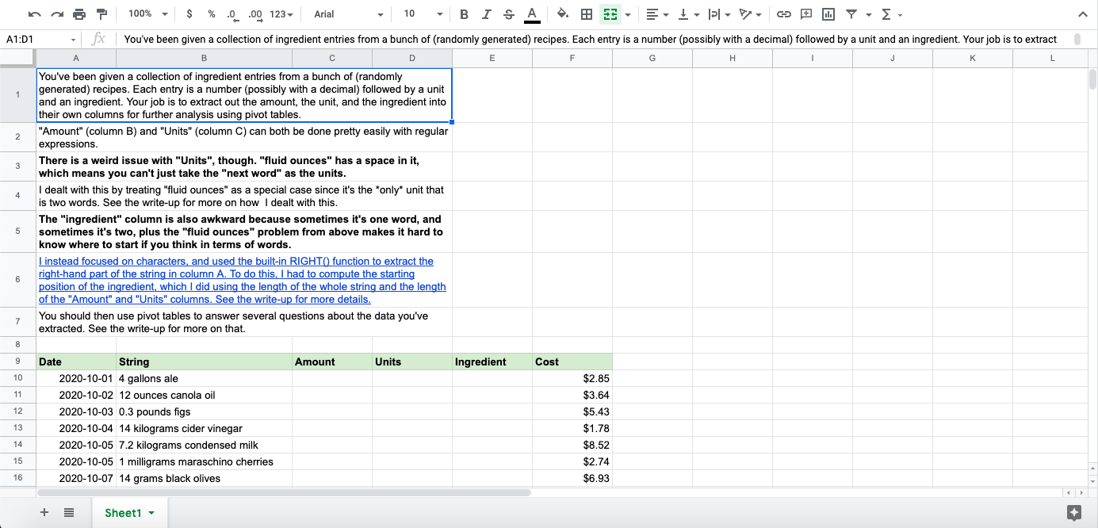Open the text color picker

coord(531,14)
